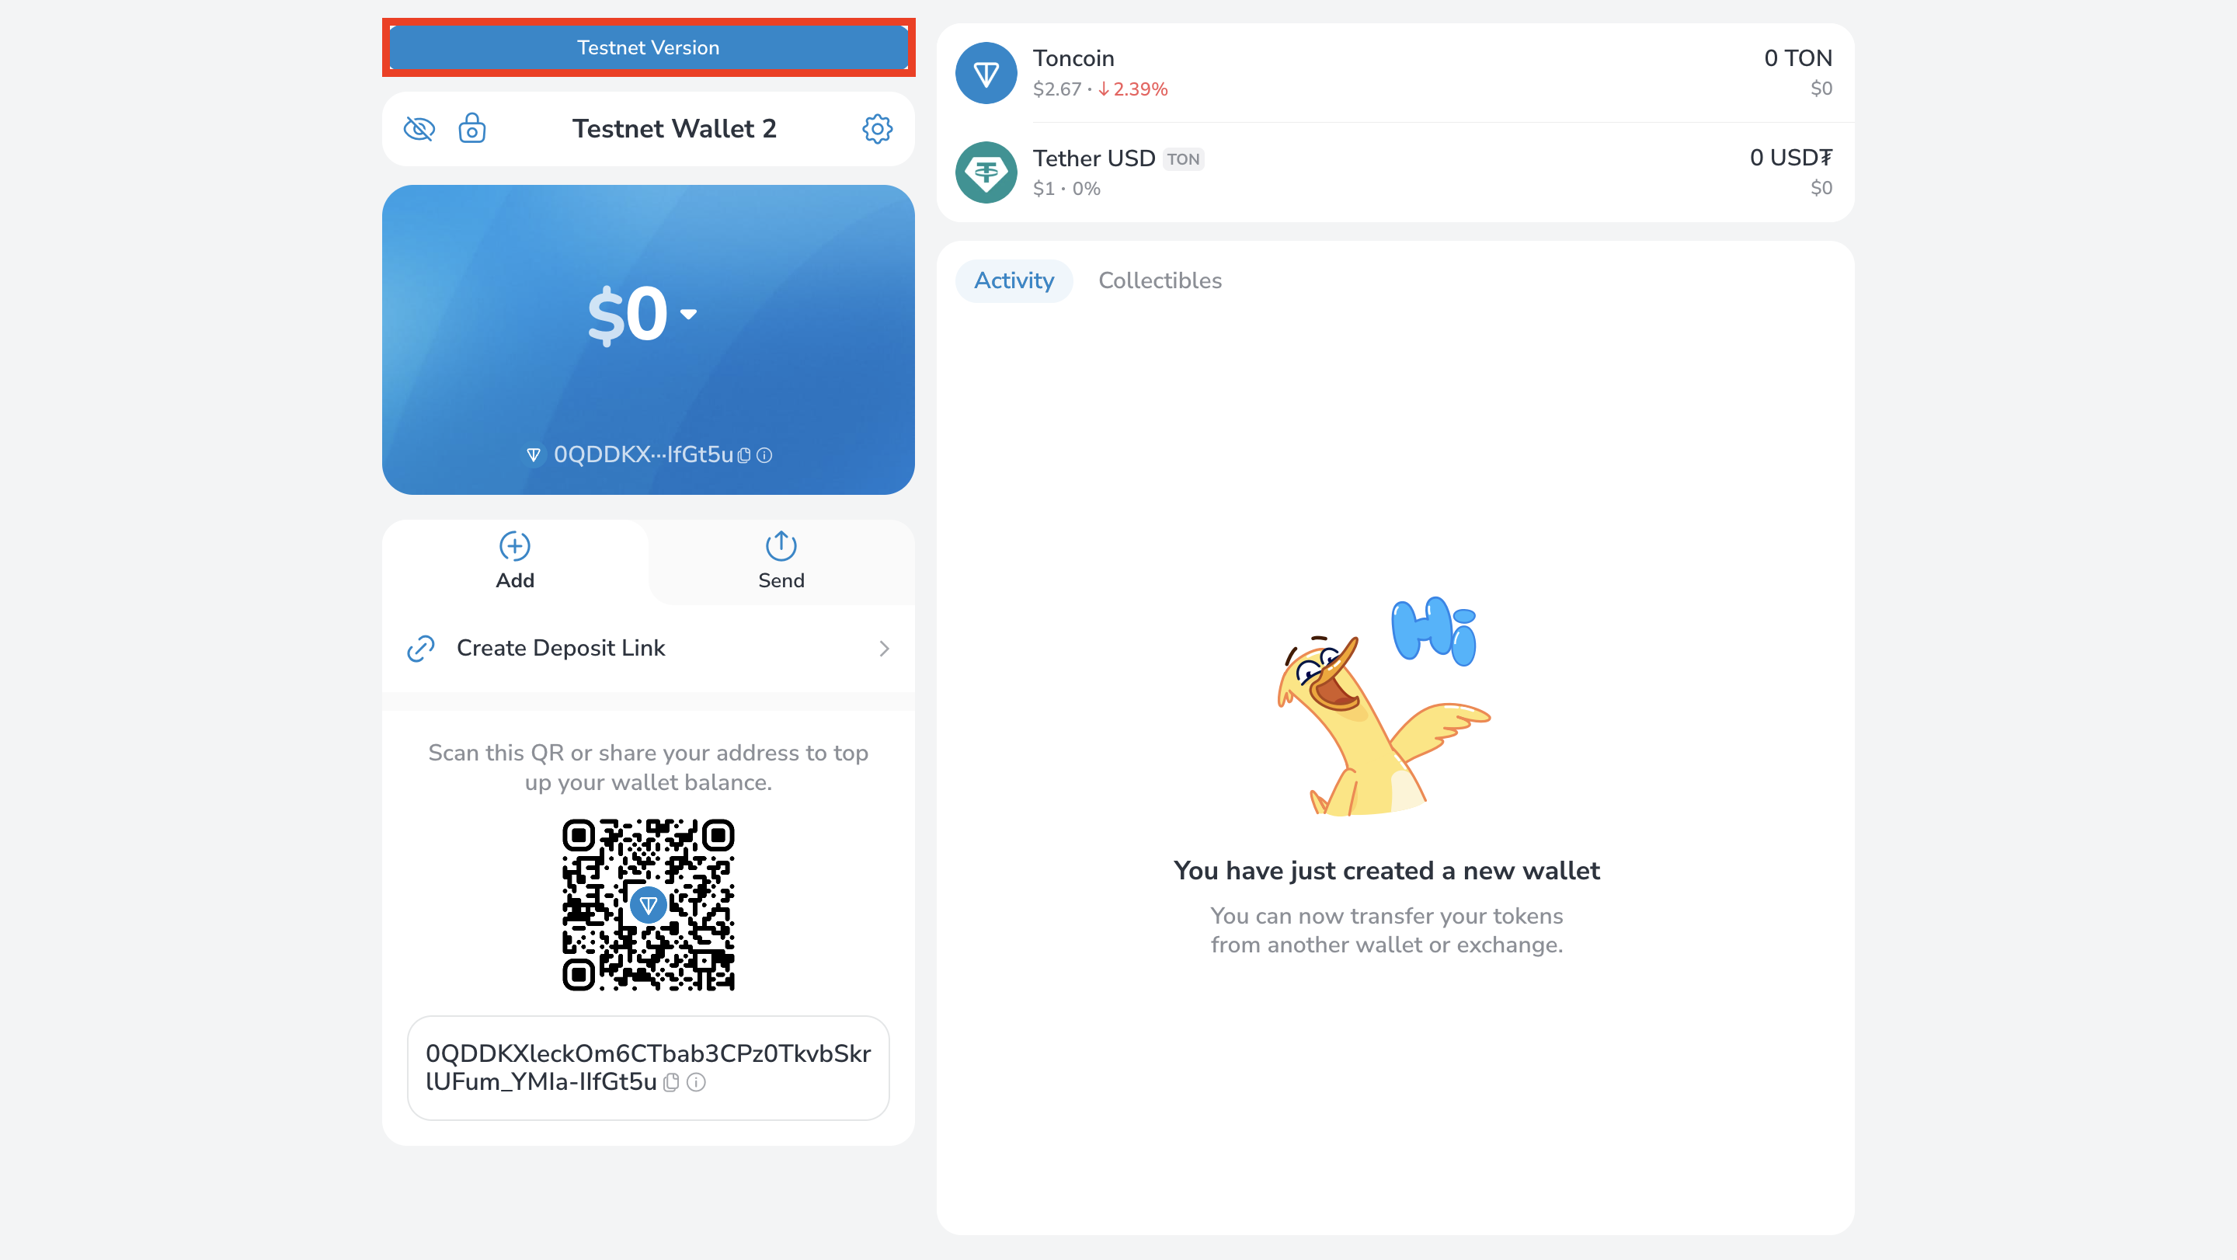Viewport: 2237px width, 1260px height.
Task: Open the Send action
Action: tap(781, 562)
